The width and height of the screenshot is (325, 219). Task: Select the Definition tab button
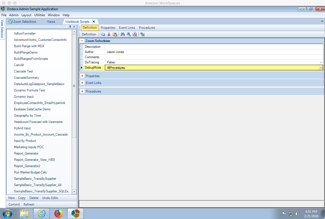pyautogui.click(x=90, y=27)
